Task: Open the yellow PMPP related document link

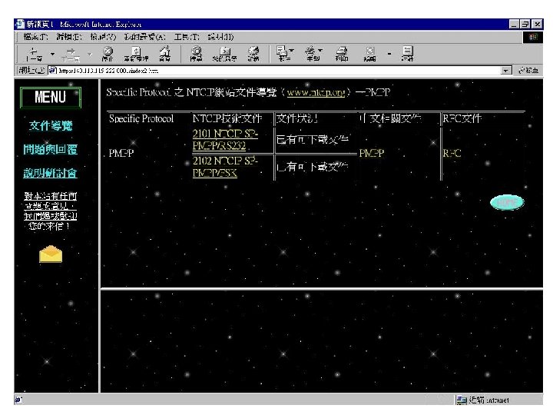Action: (372, 153)
